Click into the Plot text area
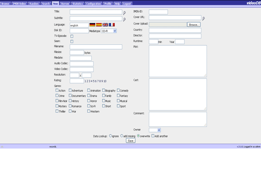Image resolution: width=261 pixels, height=174 pixels. [177, 61]
